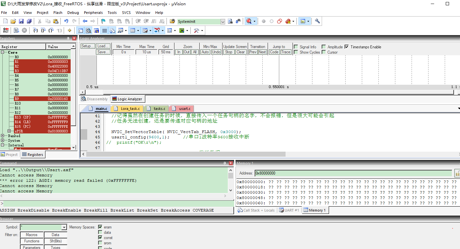460x249 pixels.
Task: Toggle the eram memory space checkbox
Action: [100, 227]
